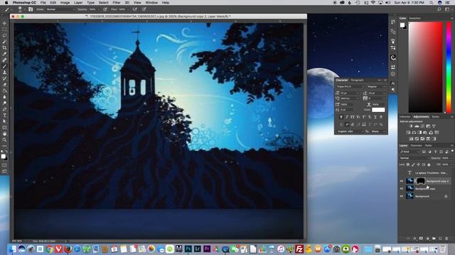Open the English: USA language dropdown
455x255 pixels.
click(x=350, y=131)
